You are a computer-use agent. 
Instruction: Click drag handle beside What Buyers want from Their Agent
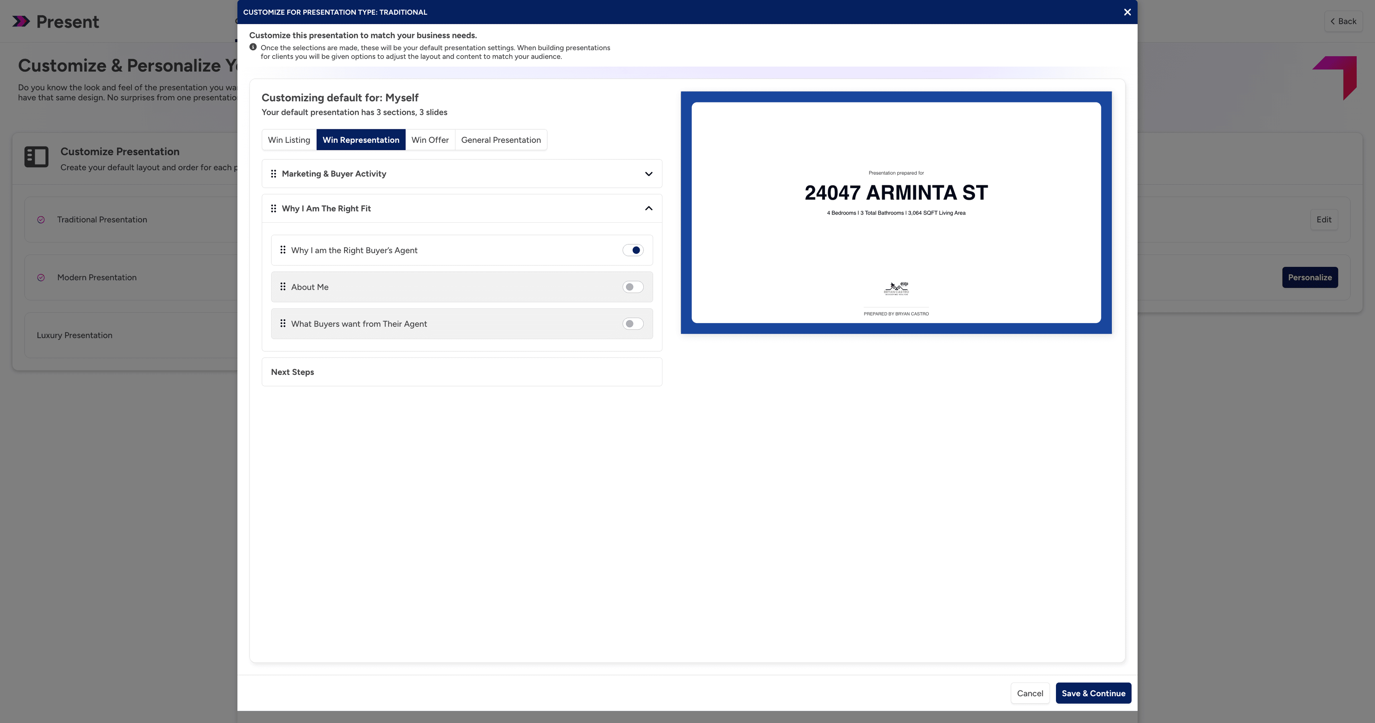click(x=283, y=323)
